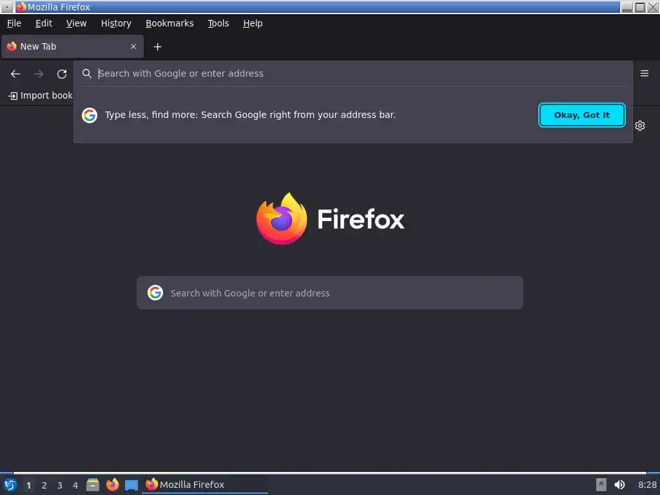The image size is (660, 495).
Task: Click the address bar magnifier icon
Action: point(87,73)
